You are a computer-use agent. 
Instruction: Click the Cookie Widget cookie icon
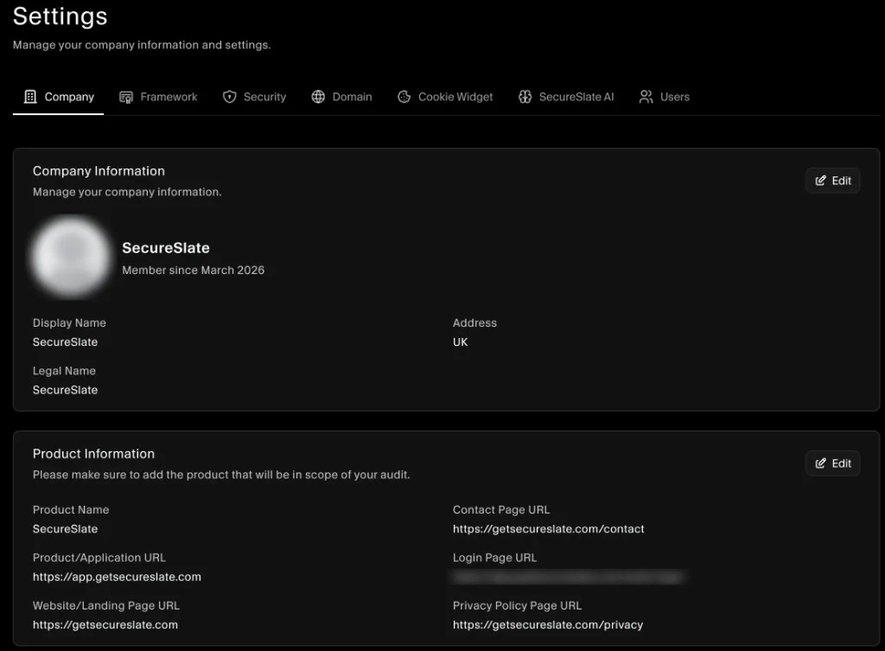pos(404,97)
